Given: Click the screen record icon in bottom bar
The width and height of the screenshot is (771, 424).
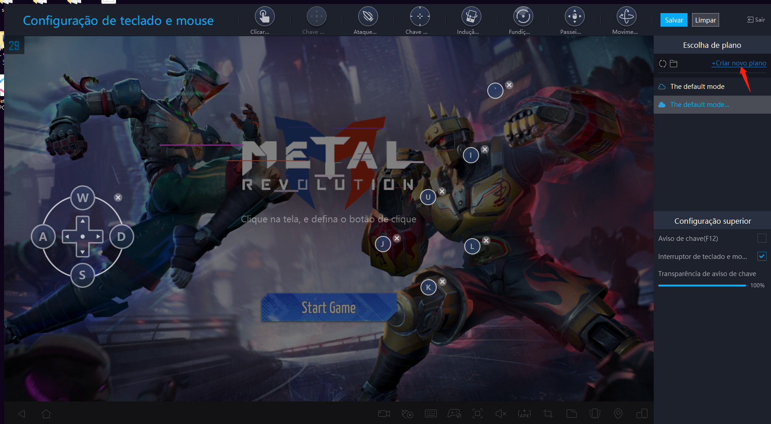Looking at the screenshot, I should pyautogui.click(x=384, y=413).
